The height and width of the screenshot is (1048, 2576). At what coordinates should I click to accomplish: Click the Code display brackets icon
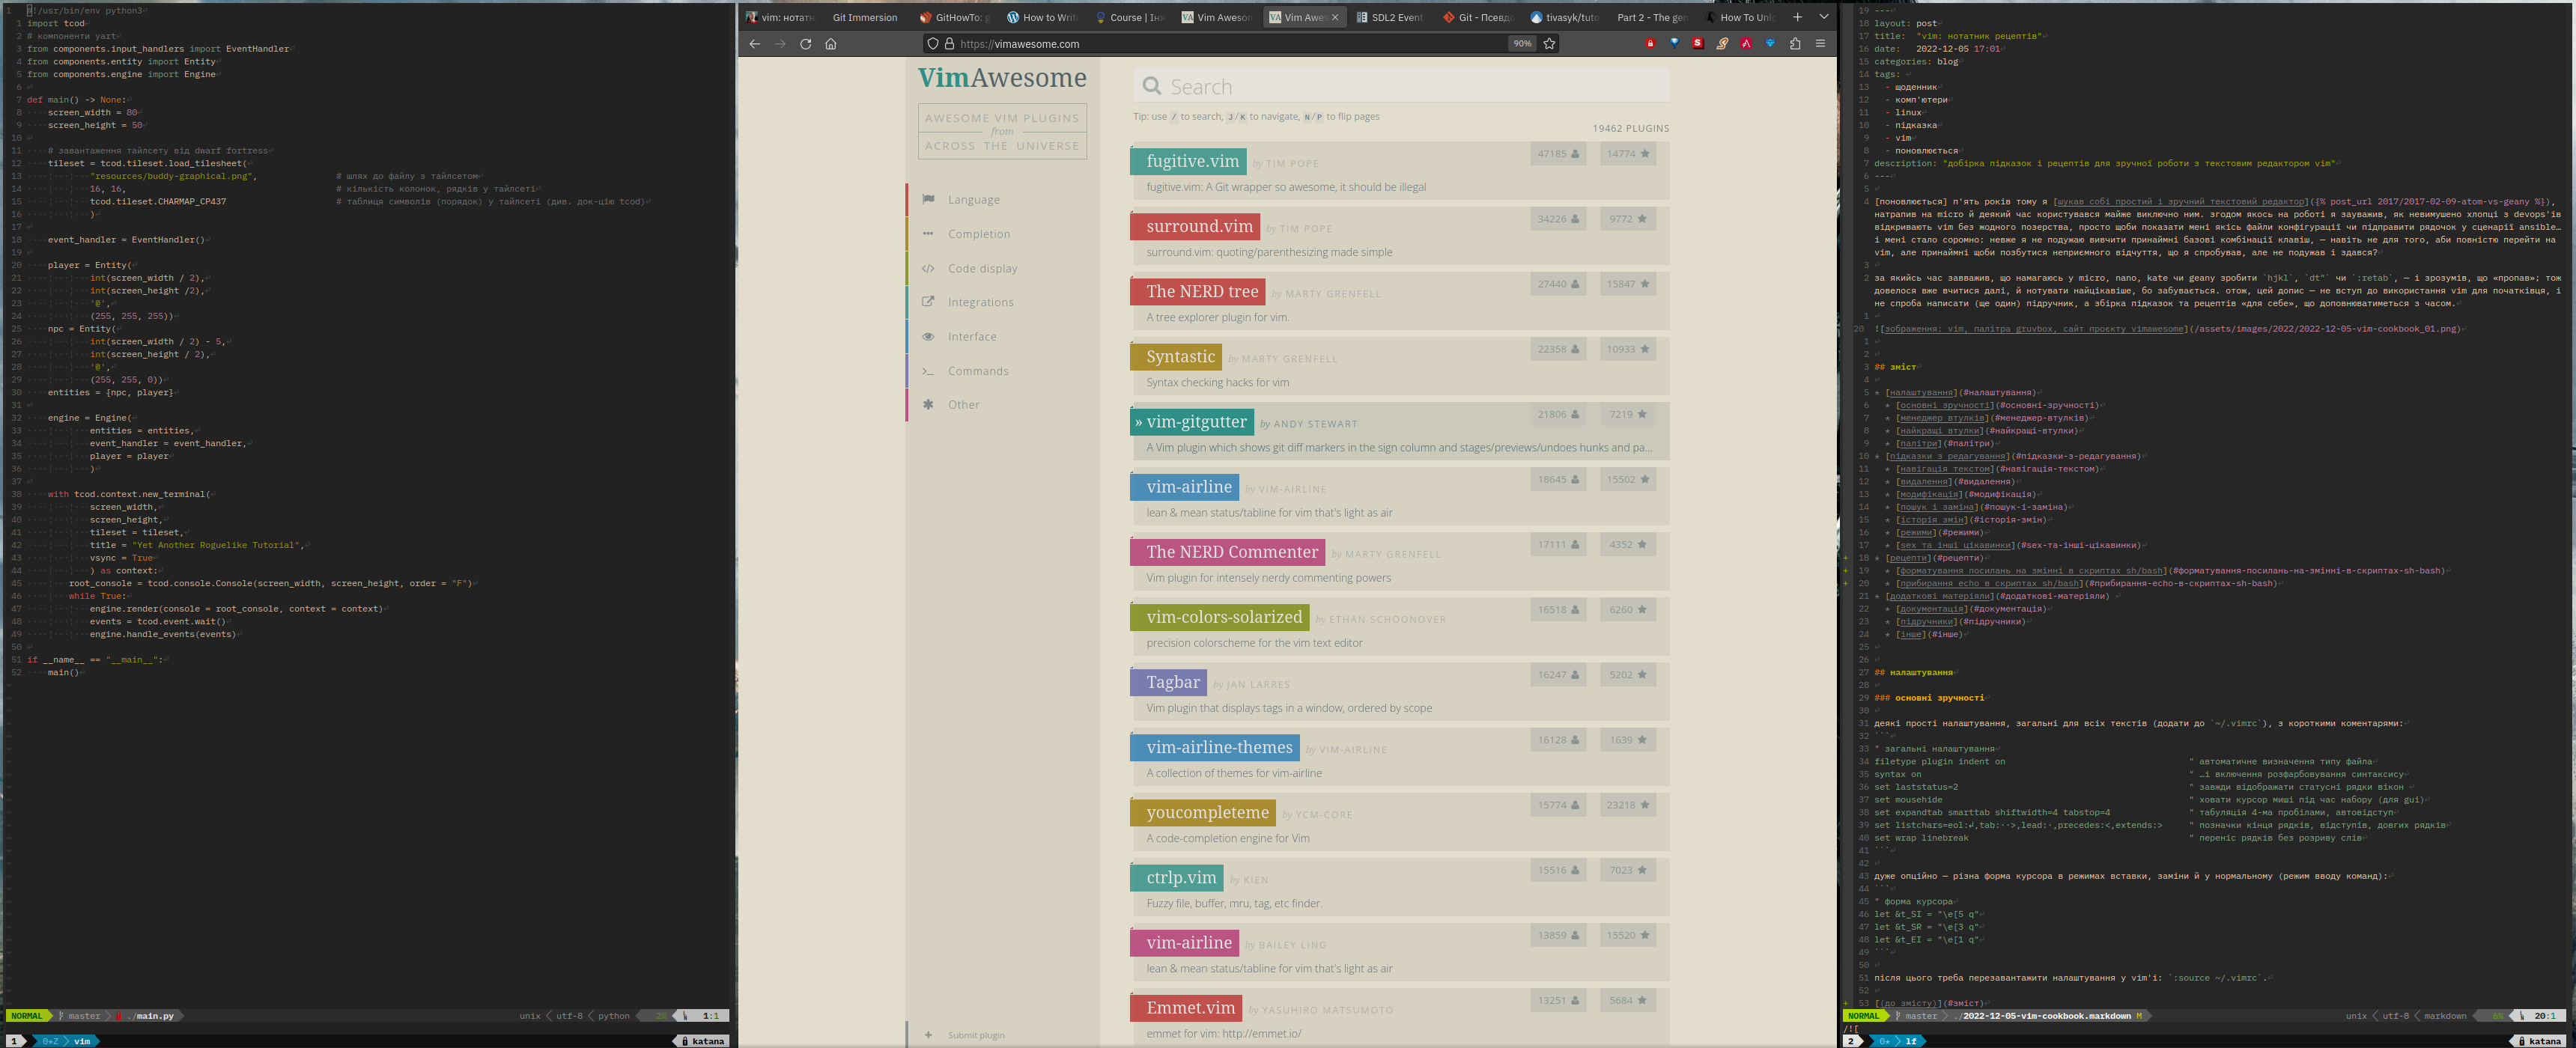(928, 268)
